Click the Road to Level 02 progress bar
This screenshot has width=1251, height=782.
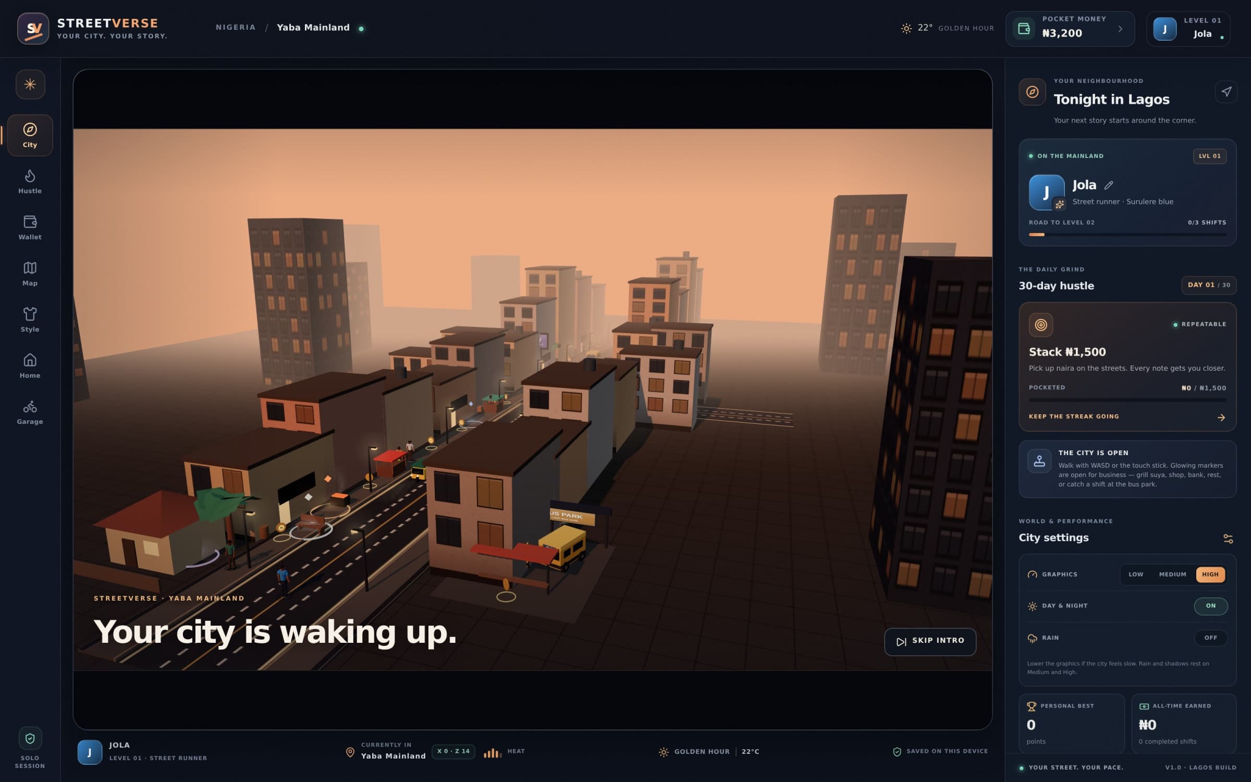click(x=1127, y=235)
